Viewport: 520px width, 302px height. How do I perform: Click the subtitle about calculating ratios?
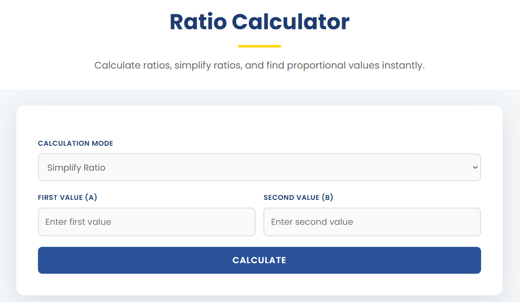260,65
